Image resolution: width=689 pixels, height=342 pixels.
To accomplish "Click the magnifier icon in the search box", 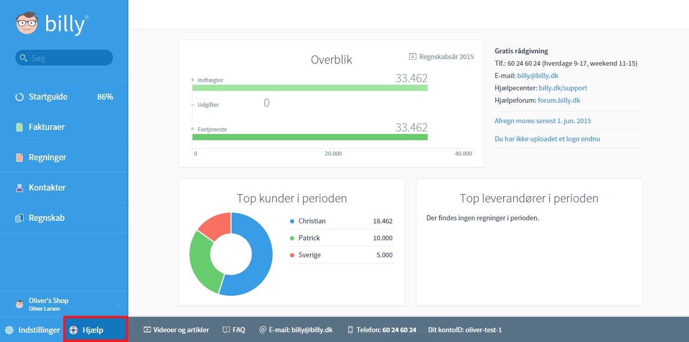I will [x=23, y=58].
